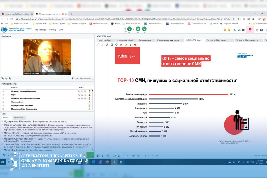
Task: Click the first zoom magnifier below the slide
Action: [x=115, y=156]
